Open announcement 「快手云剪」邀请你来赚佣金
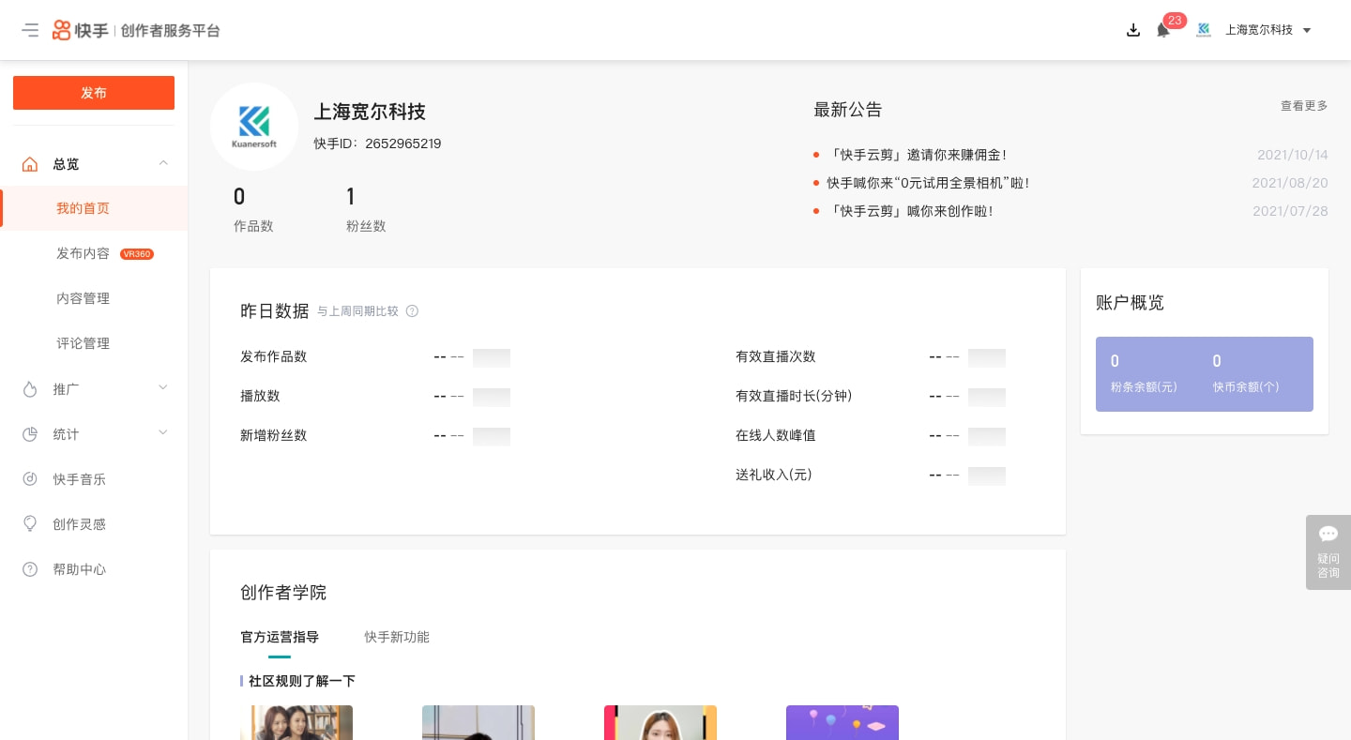 click(x=917, y=155)
